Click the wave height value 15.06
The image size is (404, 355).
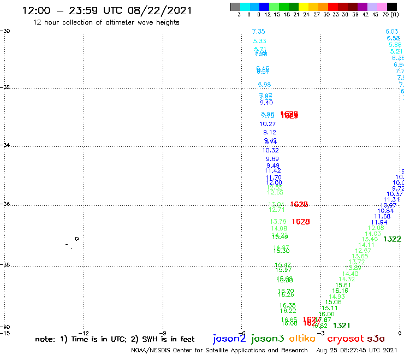click(x=333, y=302)
